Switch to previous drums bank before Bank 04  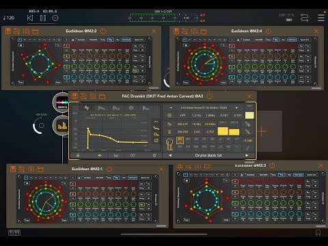(170, 155)
